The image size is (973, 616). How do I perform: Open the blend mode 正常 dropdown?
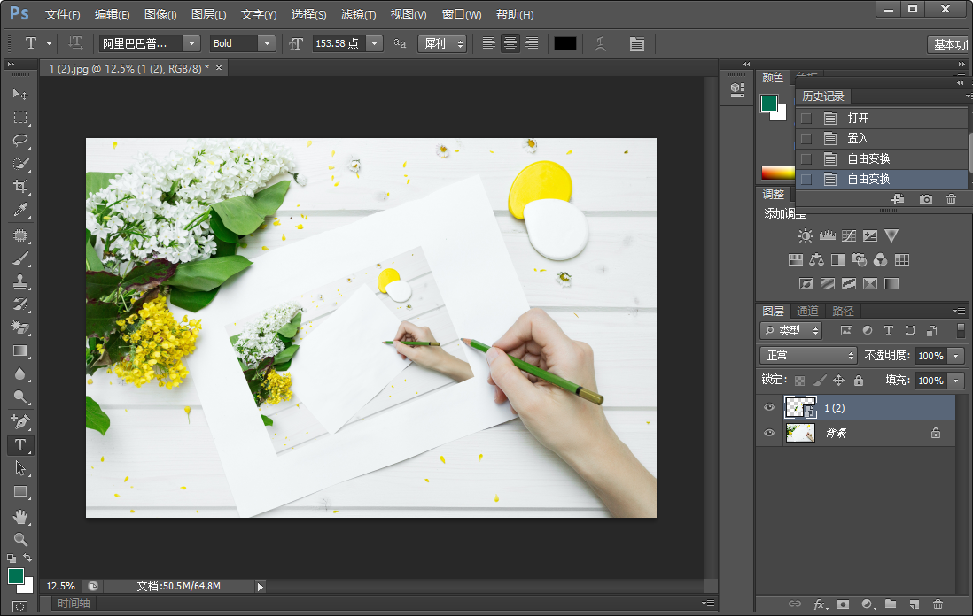[x=808, y=355]
